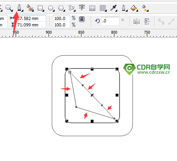Screen dimensions: 177x161
Task: Click the right-angle connector icon
Action: pyautogui.click(x=161, y=21)
